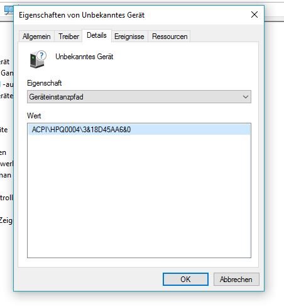Click the Wert label above the list
This screenshot has height=306, width=284.
[x=34, y=116]
